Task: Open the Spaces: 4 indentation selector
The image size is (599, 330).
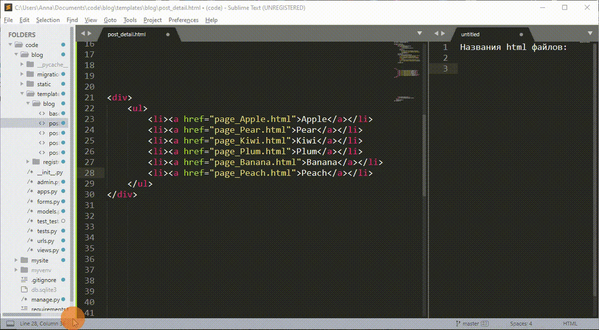Action: coord(521,324)
